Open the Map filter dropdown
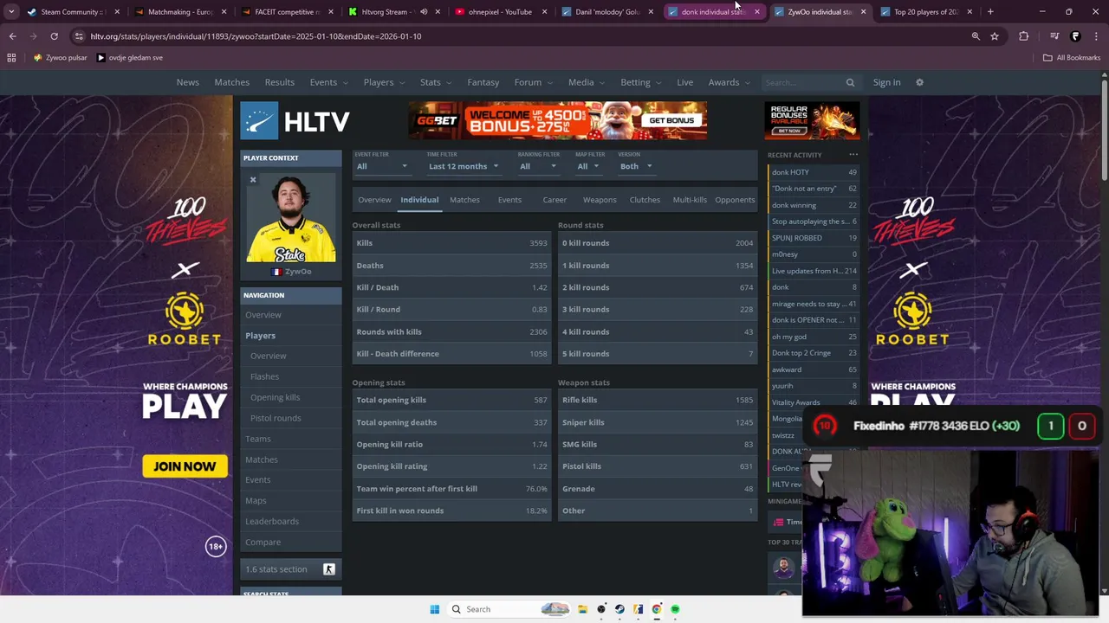Viewport: 1109px width, 623px height. [x=589, y=166]
